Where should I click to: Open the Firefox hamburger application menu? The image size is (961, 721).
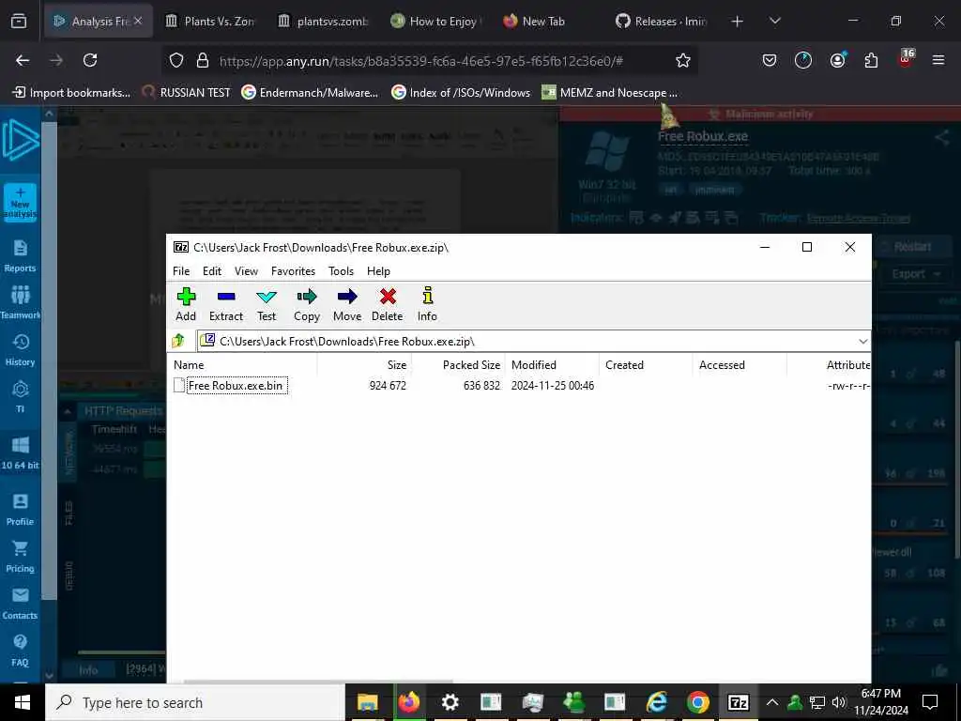point(938,60)
